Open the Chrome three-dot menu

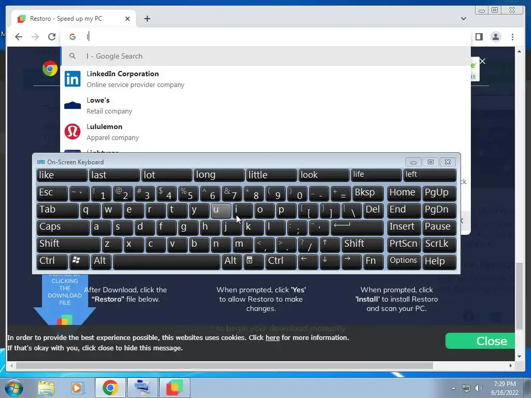click(x=512, y=37)
